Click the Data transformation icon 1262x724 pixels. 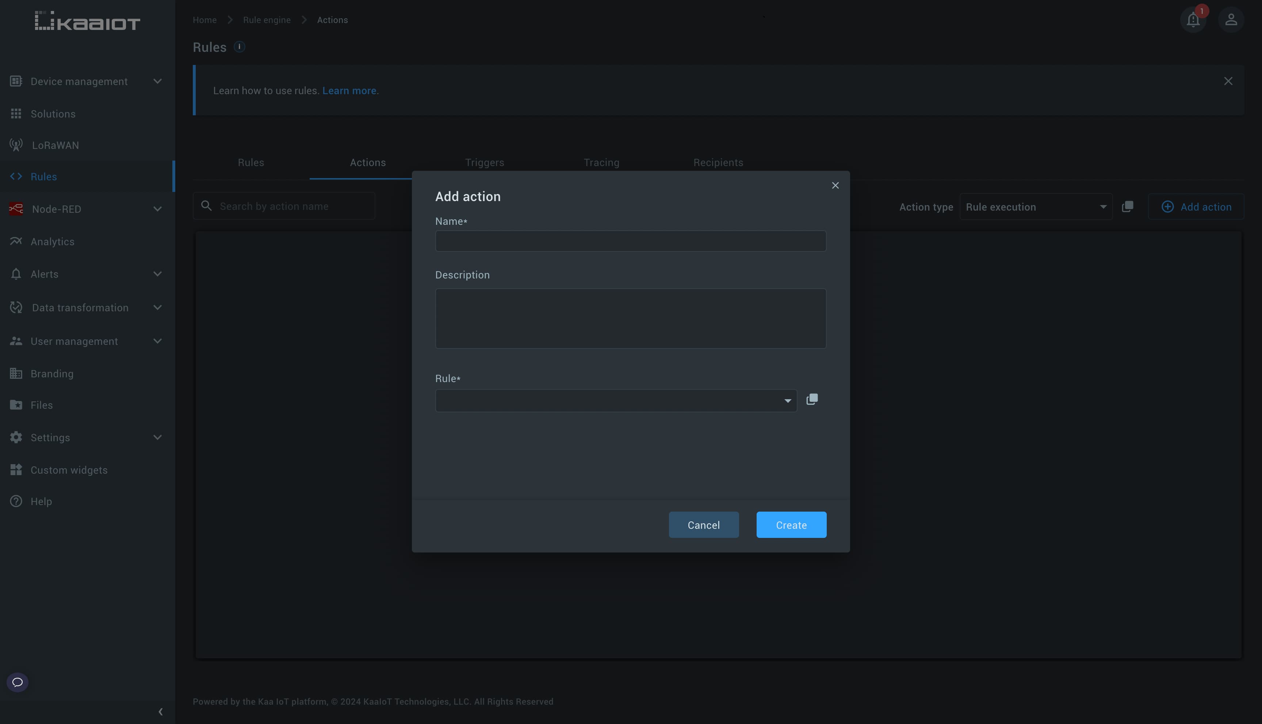tap(16, 307)
